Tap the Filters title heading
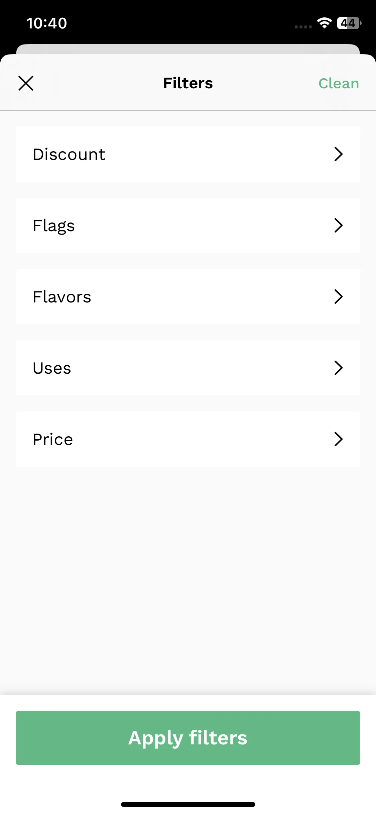Viewport: 376px width, 815px height. point(188,83)
